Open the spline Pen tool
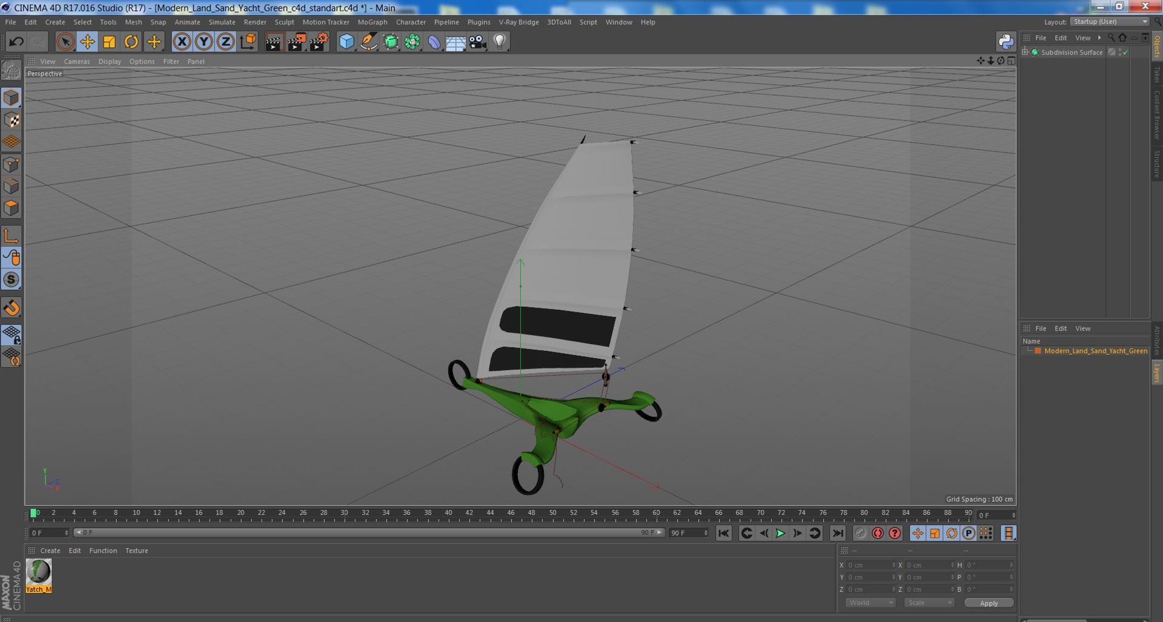 click(x=368, y=42)
